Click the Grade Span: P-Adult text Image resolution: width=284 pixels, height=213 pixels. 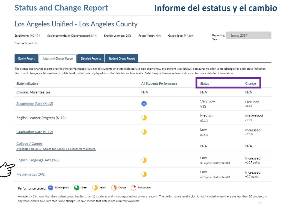pyautogui.click(x=181, y=36)
